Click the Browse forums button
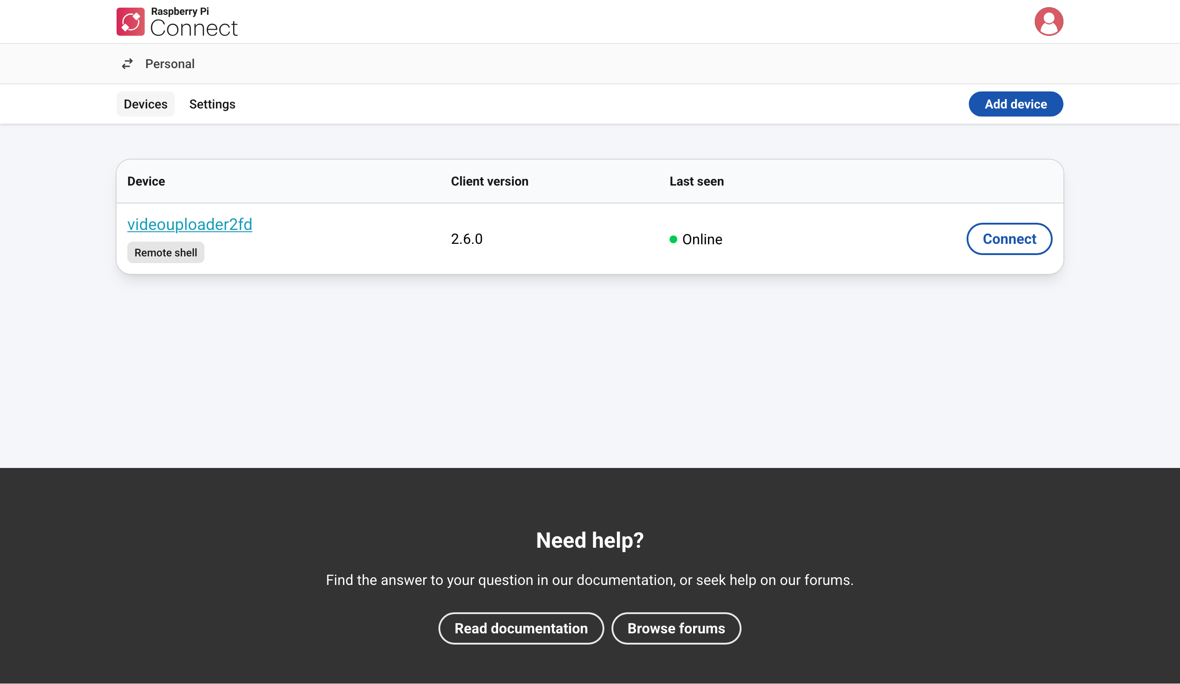Screen dimensions: 1180x684 [676, 628]
